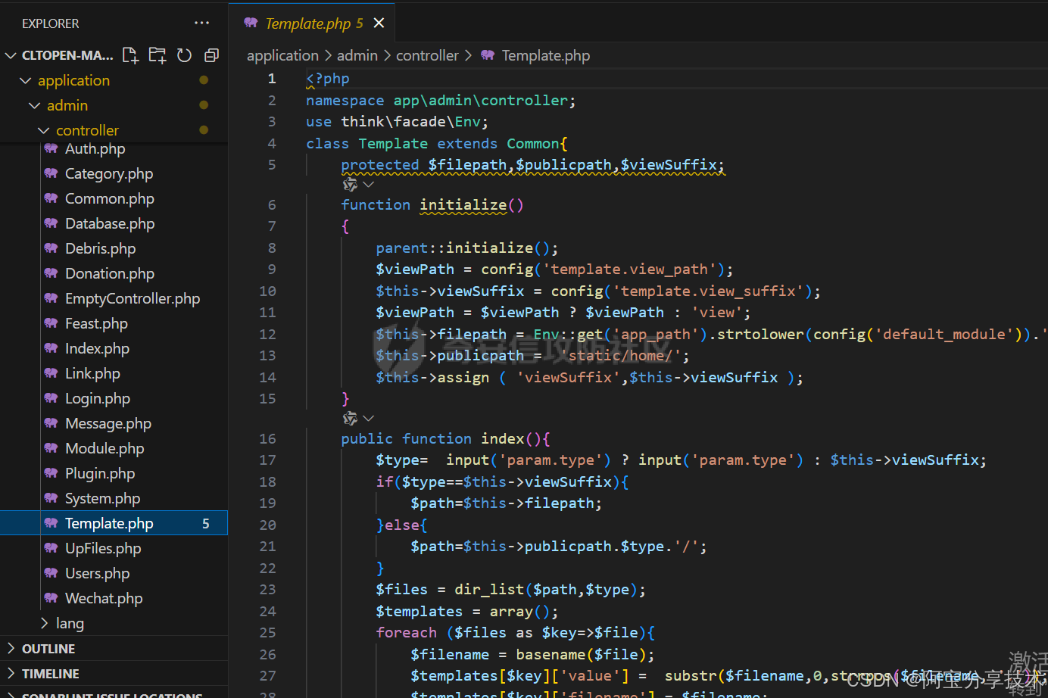Open Auth.php from the file tree
This screenshot has width=1048, height=698.
tap(95, 149)
